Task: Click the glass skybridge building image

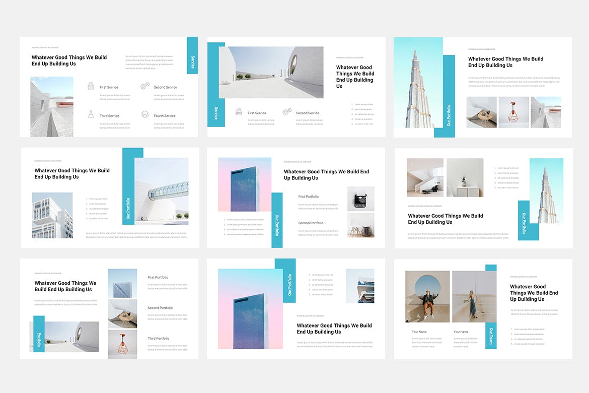Action: (162, 191)
